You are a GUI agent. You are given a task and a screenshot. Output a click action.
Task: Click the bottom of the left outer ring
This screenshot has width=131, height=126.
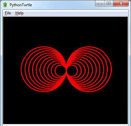tap(44, 91)
